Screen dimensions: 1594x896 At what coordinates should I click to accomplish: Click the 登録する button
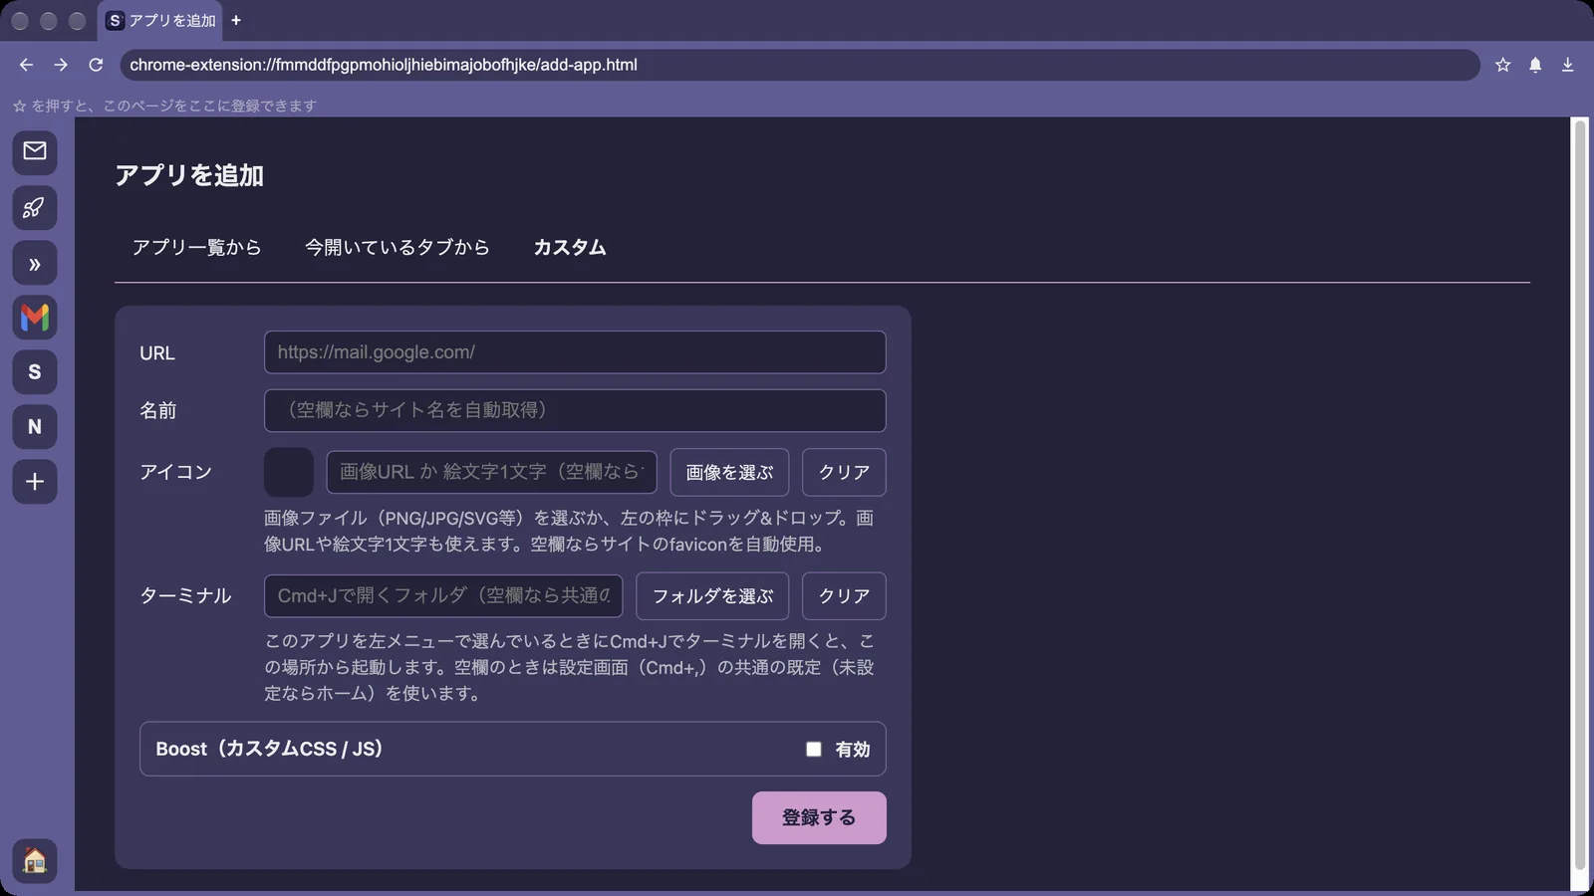819,817
